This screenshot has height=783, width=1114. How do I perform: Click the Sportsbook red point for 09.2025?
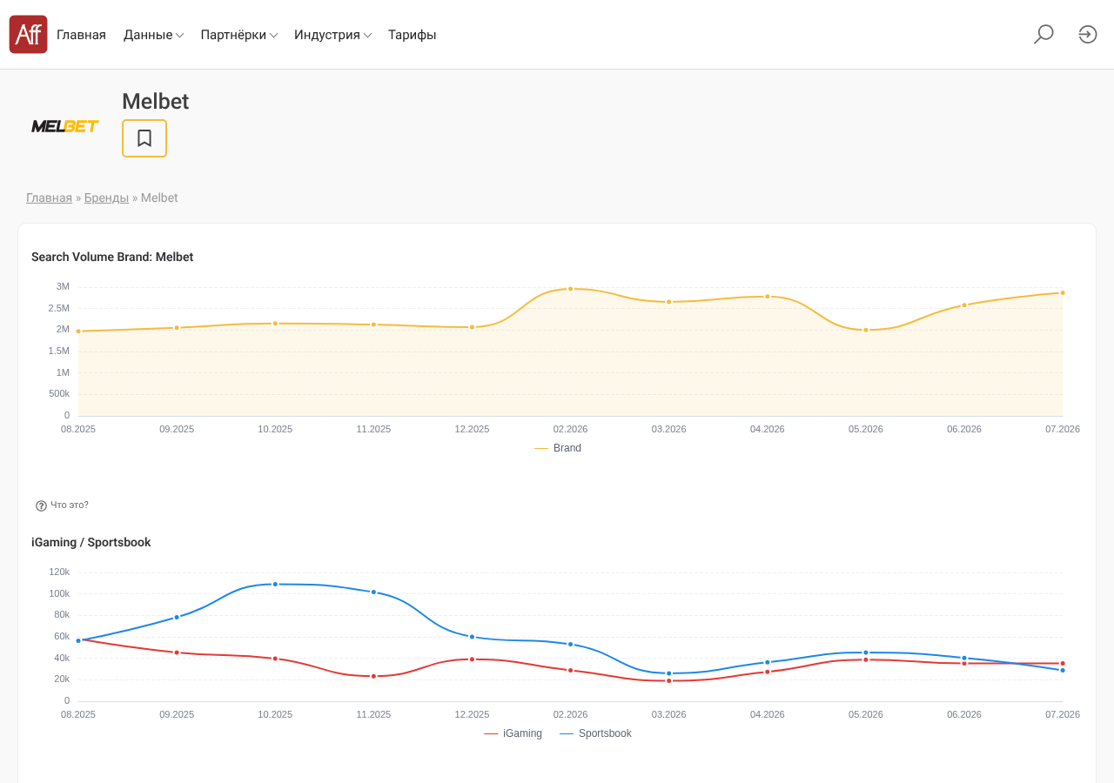[177, 652]
